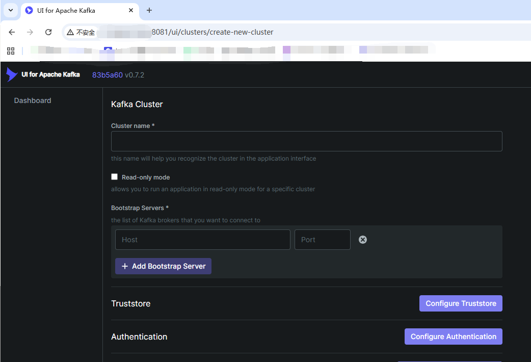
Task: Focus the Cluster name input field
Action: pos(306,141)
